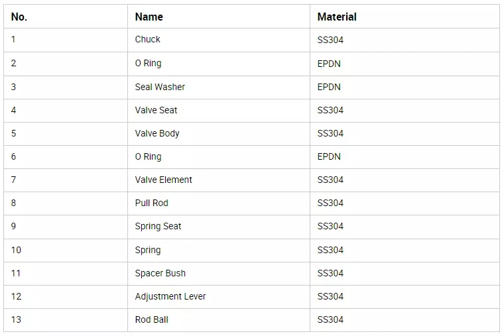Click the "Rod Ball" cell

(151, 319)
